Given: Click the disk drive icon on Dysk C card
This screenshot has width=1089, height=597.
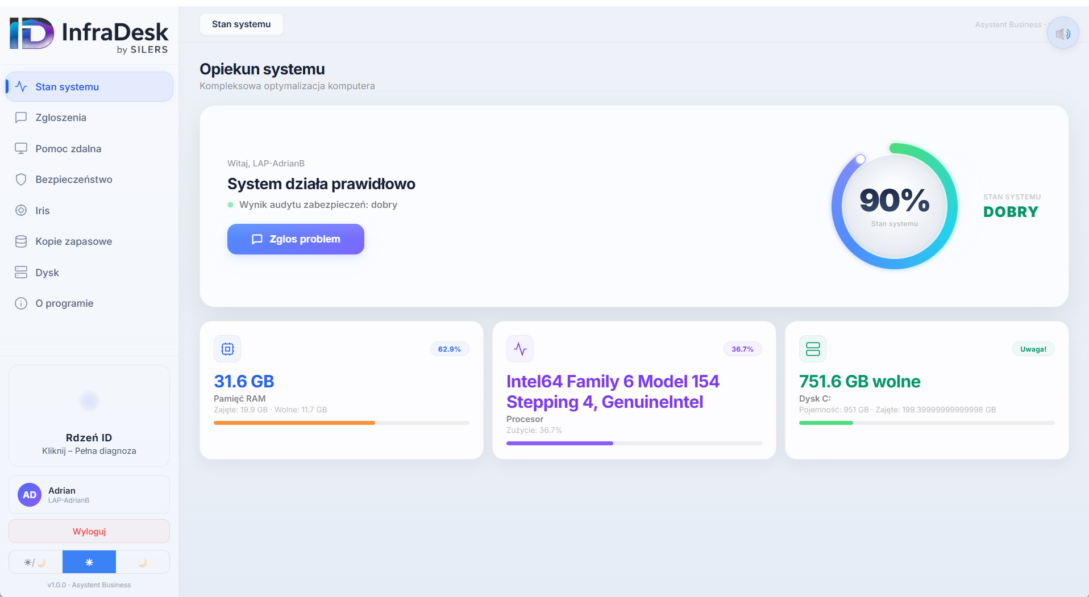Looking at the screenshot, I should (813, 349).
